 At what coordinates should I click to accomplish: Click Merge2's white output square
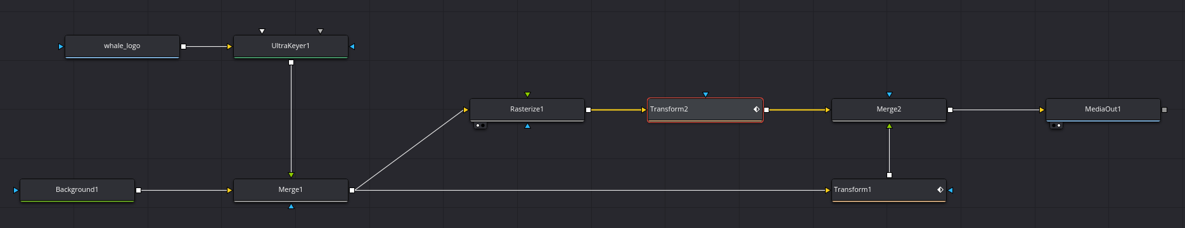click(x=950, y=110)
